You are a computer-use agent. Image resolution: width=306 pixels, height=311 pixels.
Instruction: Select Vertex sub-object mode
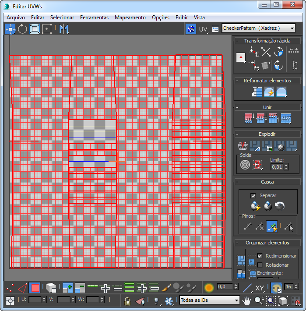(10, 288)
